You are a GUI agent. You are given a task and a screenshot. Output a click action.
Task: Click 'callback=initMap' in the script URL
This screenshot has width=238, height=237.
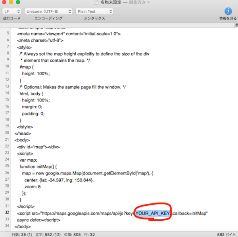[x=190, y=213]
